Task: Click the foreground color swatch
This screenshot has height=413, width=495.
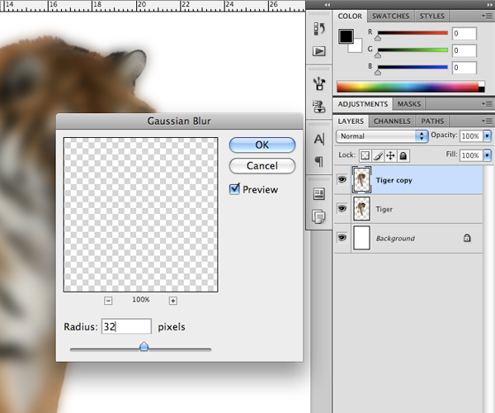Action: (346, 36)
